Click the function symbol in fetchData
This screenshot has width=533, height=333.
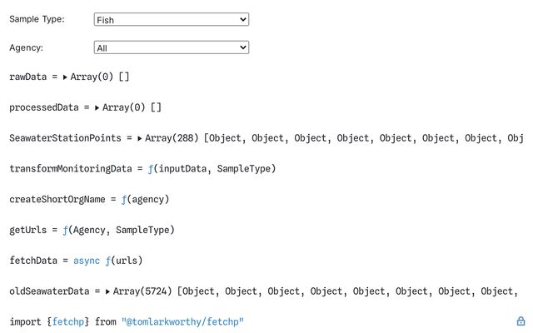point(107,261)
